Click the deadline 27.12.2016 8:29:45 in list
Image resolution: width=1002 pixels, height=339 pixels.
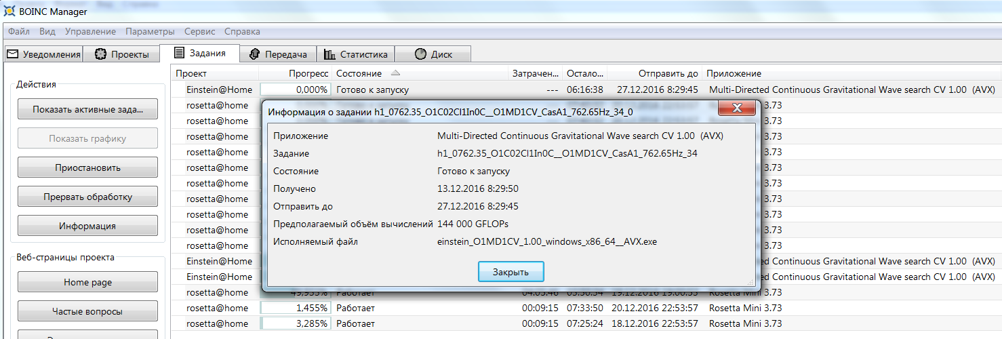[658, 89]
